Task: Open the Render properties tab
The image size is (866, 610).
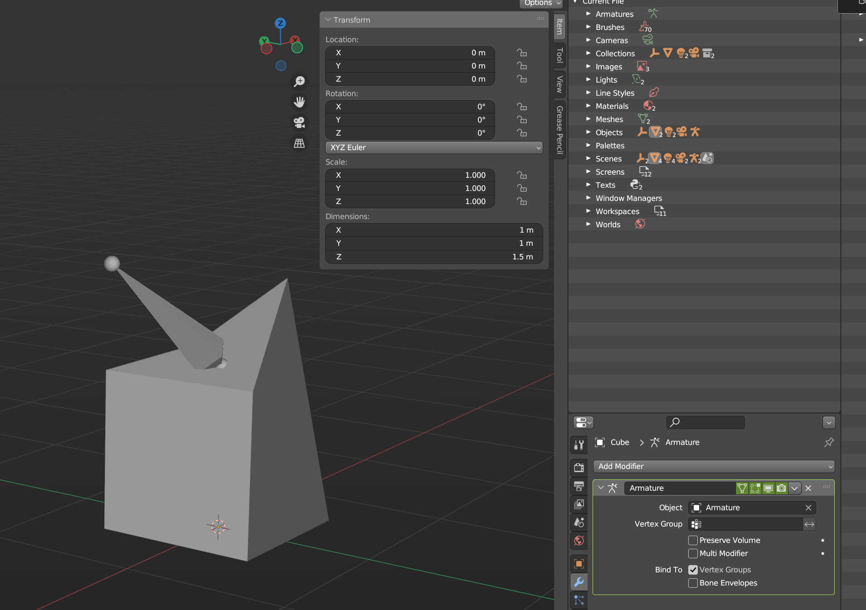Action: coord(579,467)
